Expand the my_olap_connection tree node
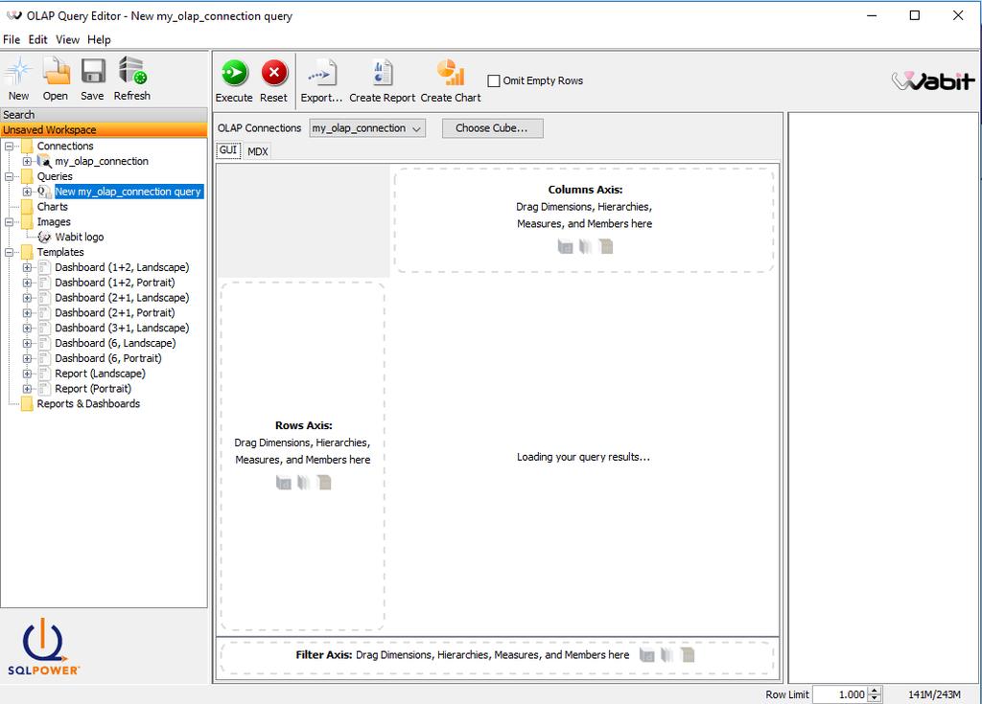982x704 pixels. 27,162
